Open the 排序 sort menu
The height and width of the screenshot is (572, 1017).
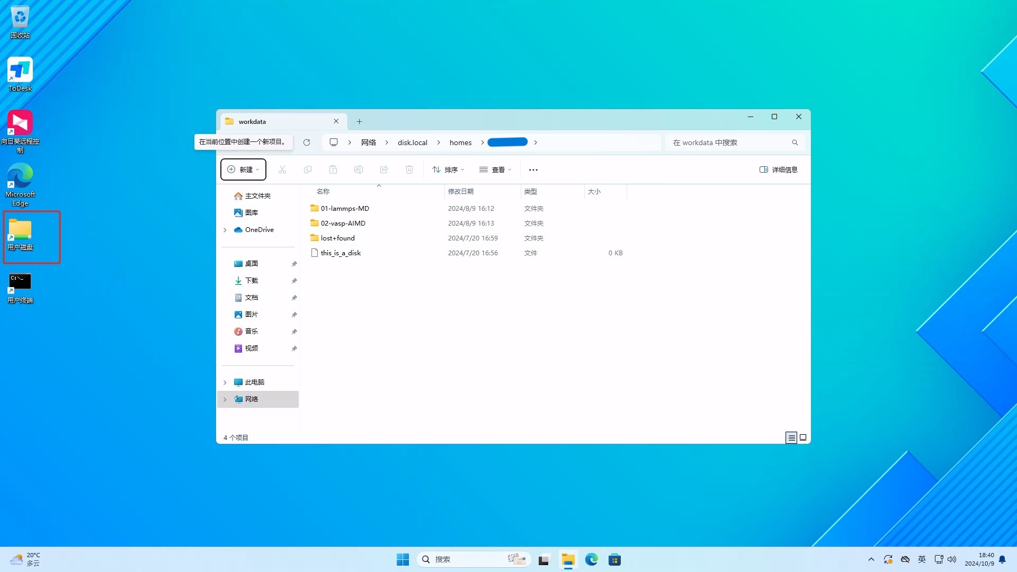click(x=448, y=170)
